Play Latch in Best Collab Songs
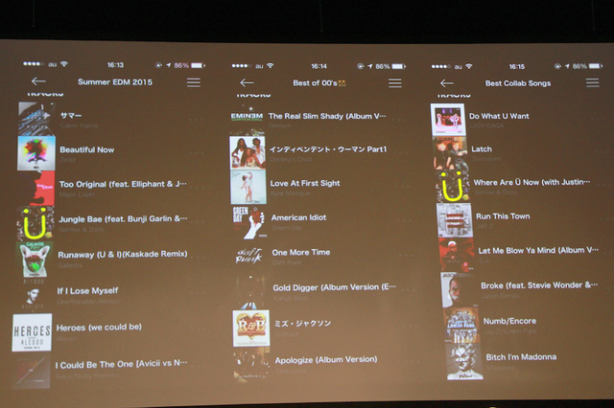614x408 pixels. pos(482,149)
